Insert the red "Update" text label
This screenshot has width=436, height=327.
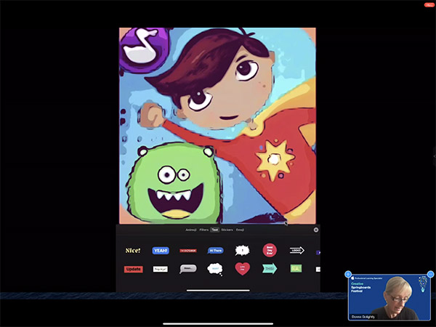134,269
